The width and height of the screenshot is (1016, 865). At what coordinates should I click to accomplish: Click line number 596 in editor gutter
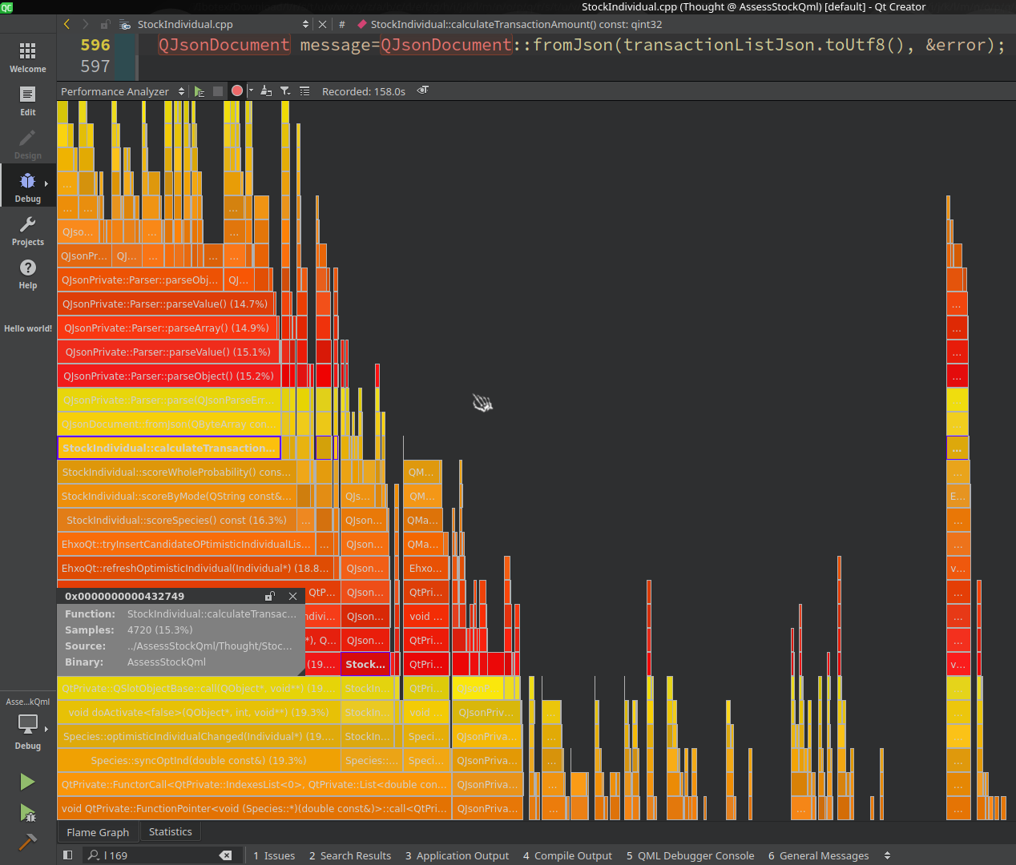[95, 45]
